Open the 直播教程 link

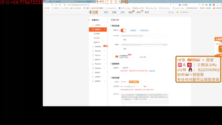(x=133, y=30)
